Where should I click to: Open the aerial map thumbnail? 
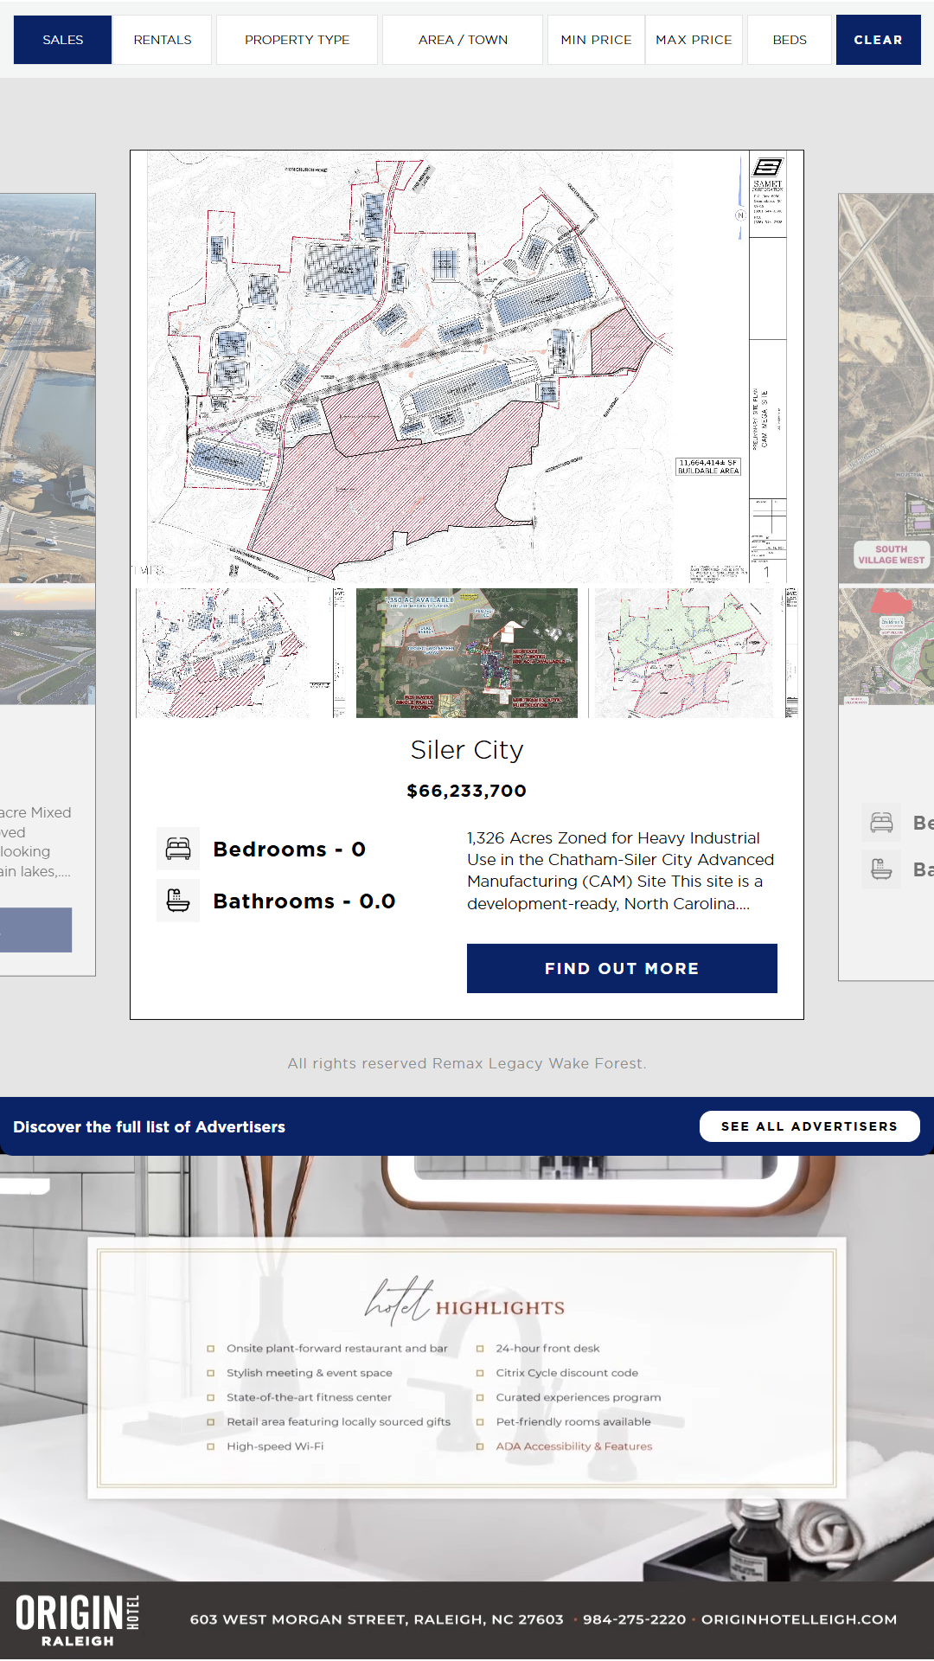(467, 653)
